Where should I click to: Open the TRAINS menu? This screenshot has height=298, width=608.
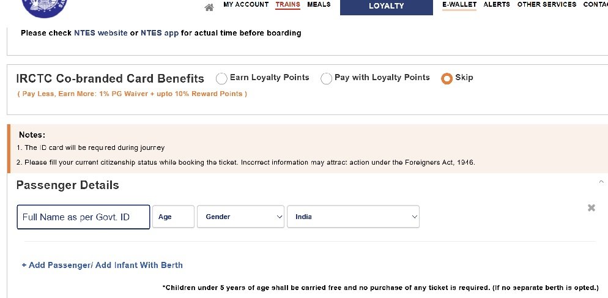pyautogui.click(x=287, y=5)
